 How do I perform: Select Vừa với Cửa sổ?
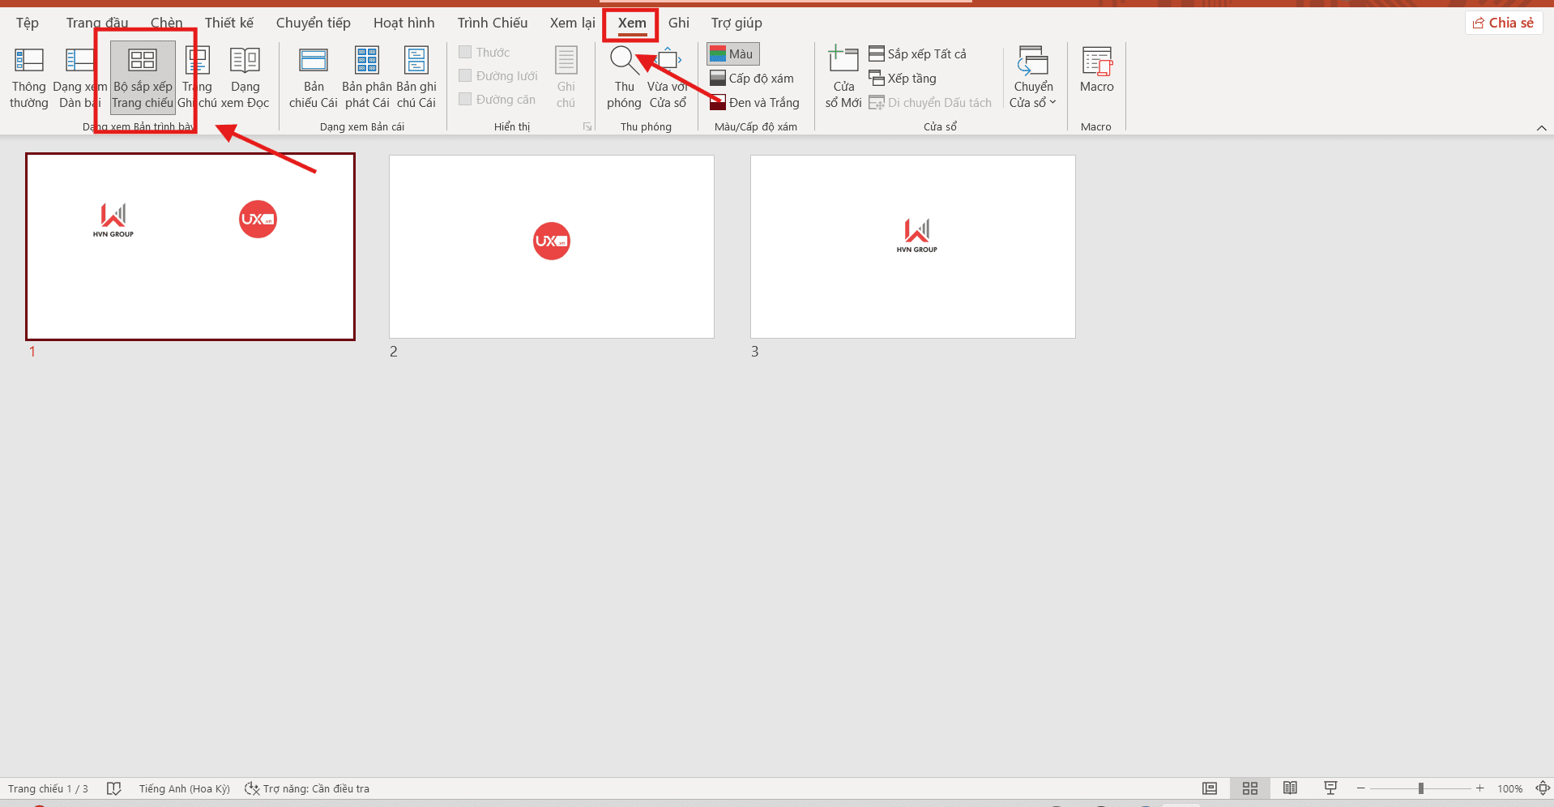tap(668, 76)
